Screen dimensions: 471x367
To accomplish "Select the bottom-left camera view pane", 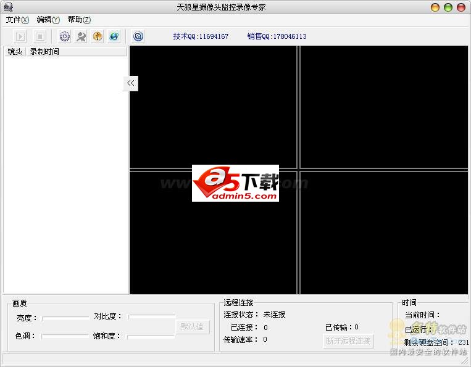I will click(x=213, y=233).
